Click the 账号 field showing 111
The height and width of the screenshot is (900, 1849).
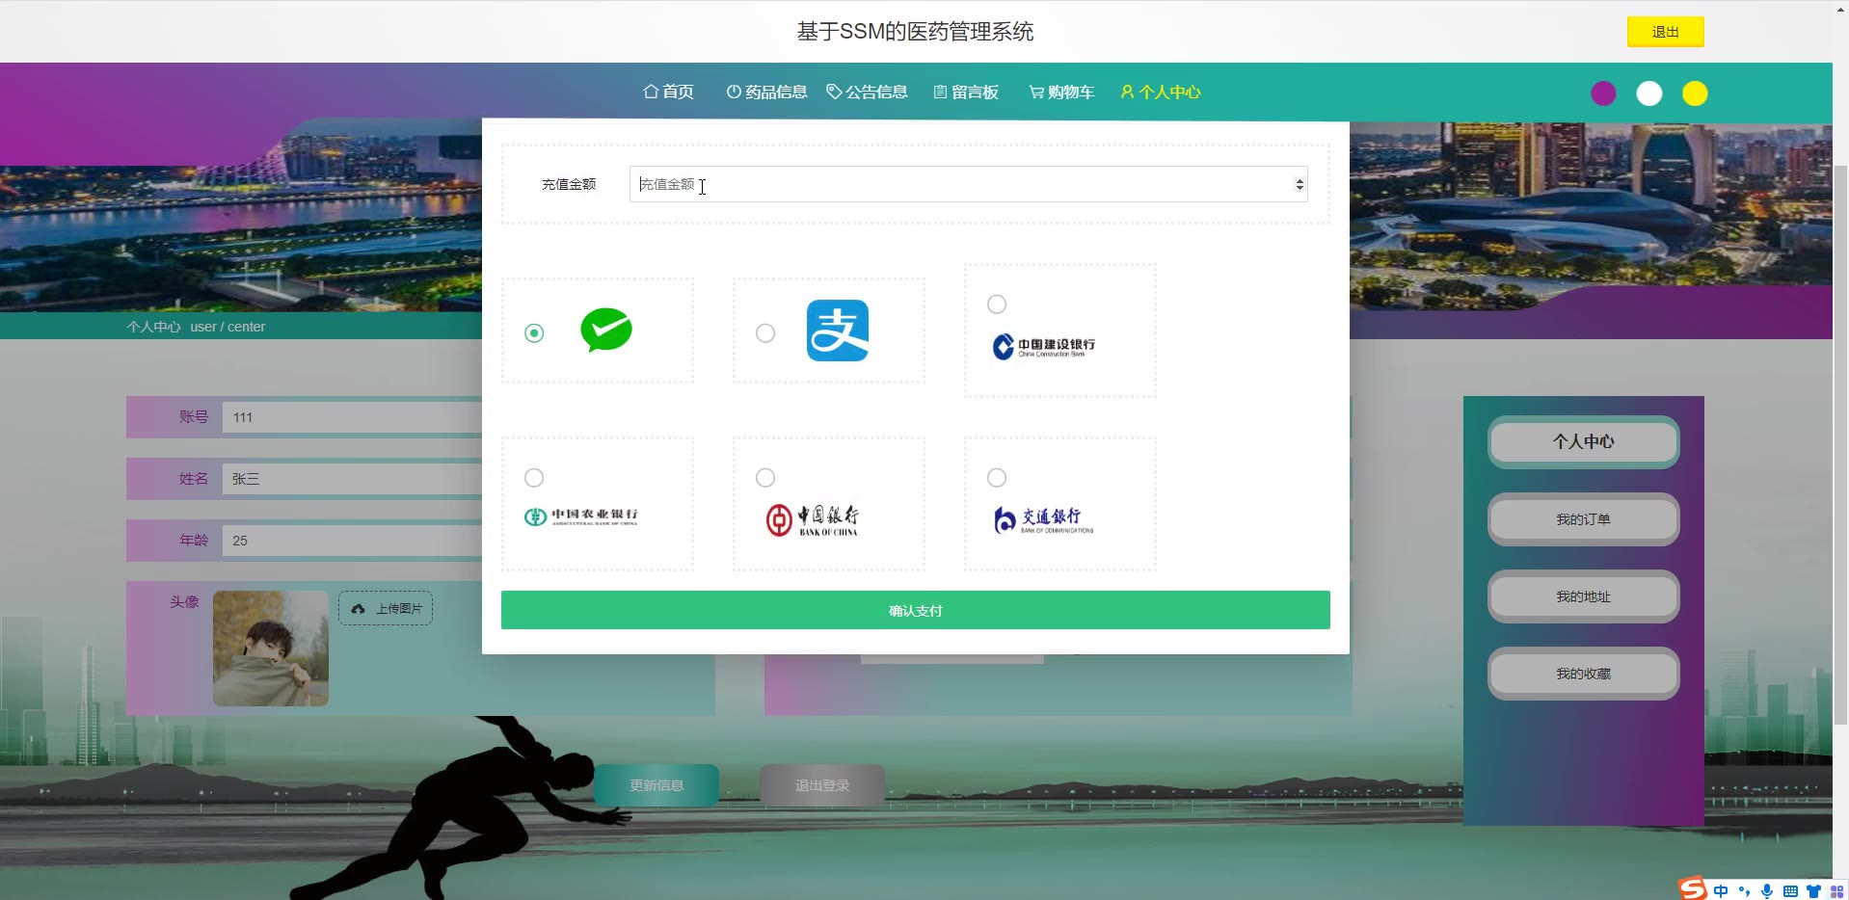[352, 417]
